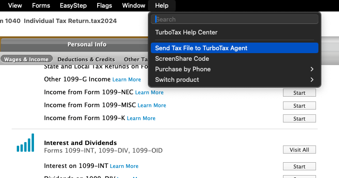Start Income from Form 1099-MISC
The height and width of the screenshot is (178, 339).
299,106
